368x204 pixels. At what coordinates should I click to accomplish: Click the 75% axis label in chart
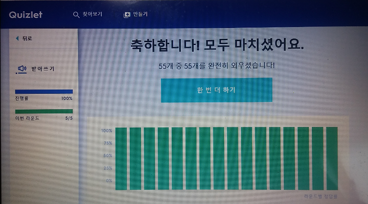pos(108,143)
